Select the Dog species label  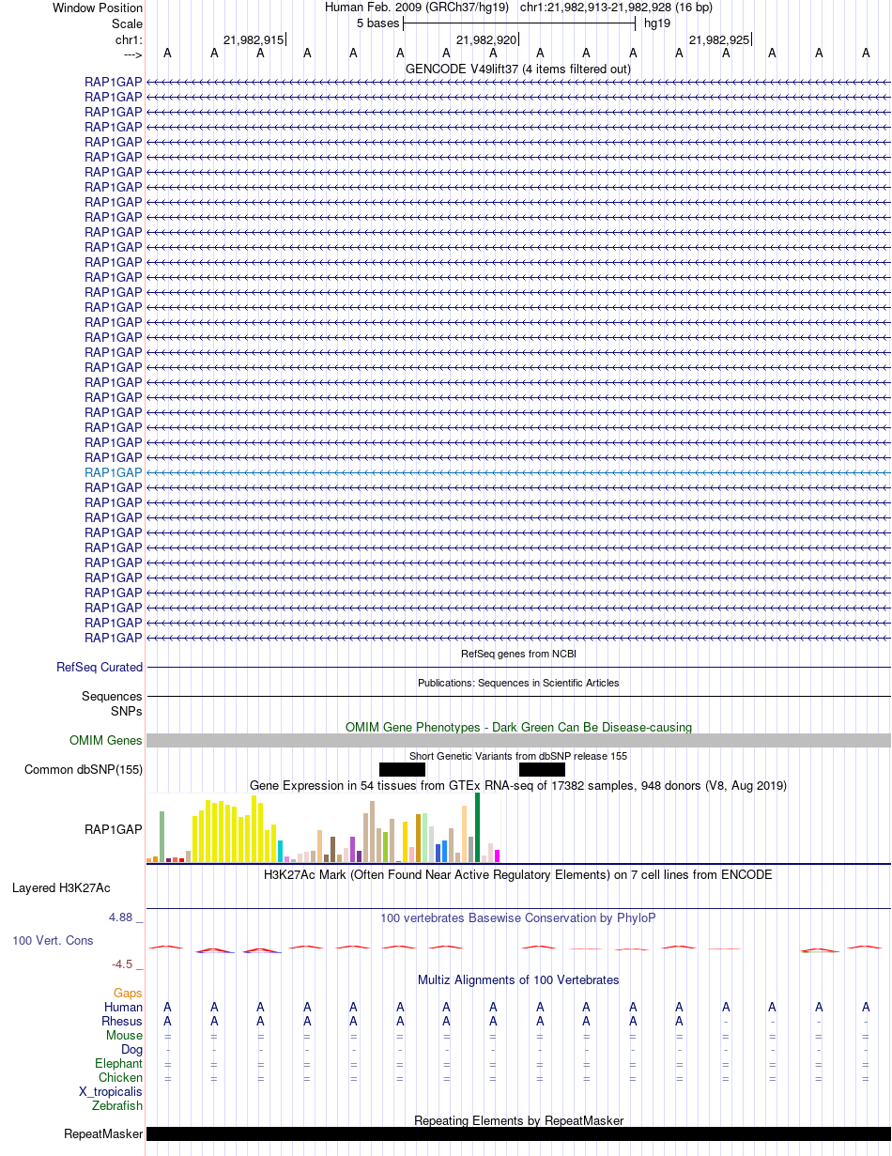tap(131, 1050)
